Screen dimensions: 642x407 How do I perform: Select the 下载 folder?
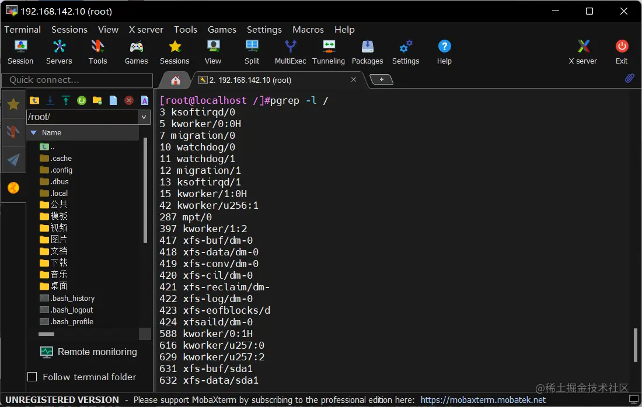click(x=53, y=262)
